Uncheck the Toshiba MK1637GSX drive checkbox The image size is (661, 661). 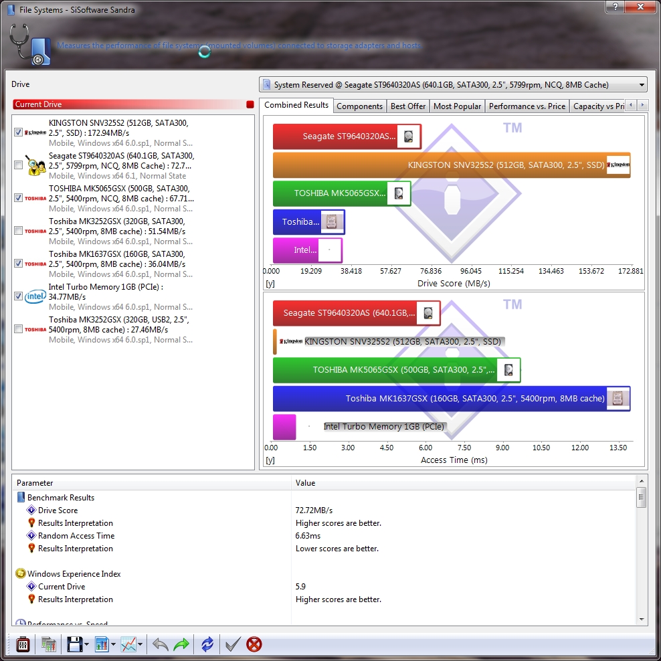coord(18,264)
